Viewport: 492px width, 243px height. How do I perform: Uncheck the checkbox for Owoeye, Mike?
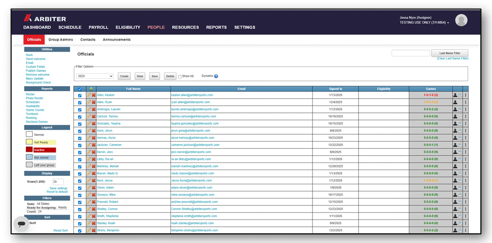coord(80,195)
